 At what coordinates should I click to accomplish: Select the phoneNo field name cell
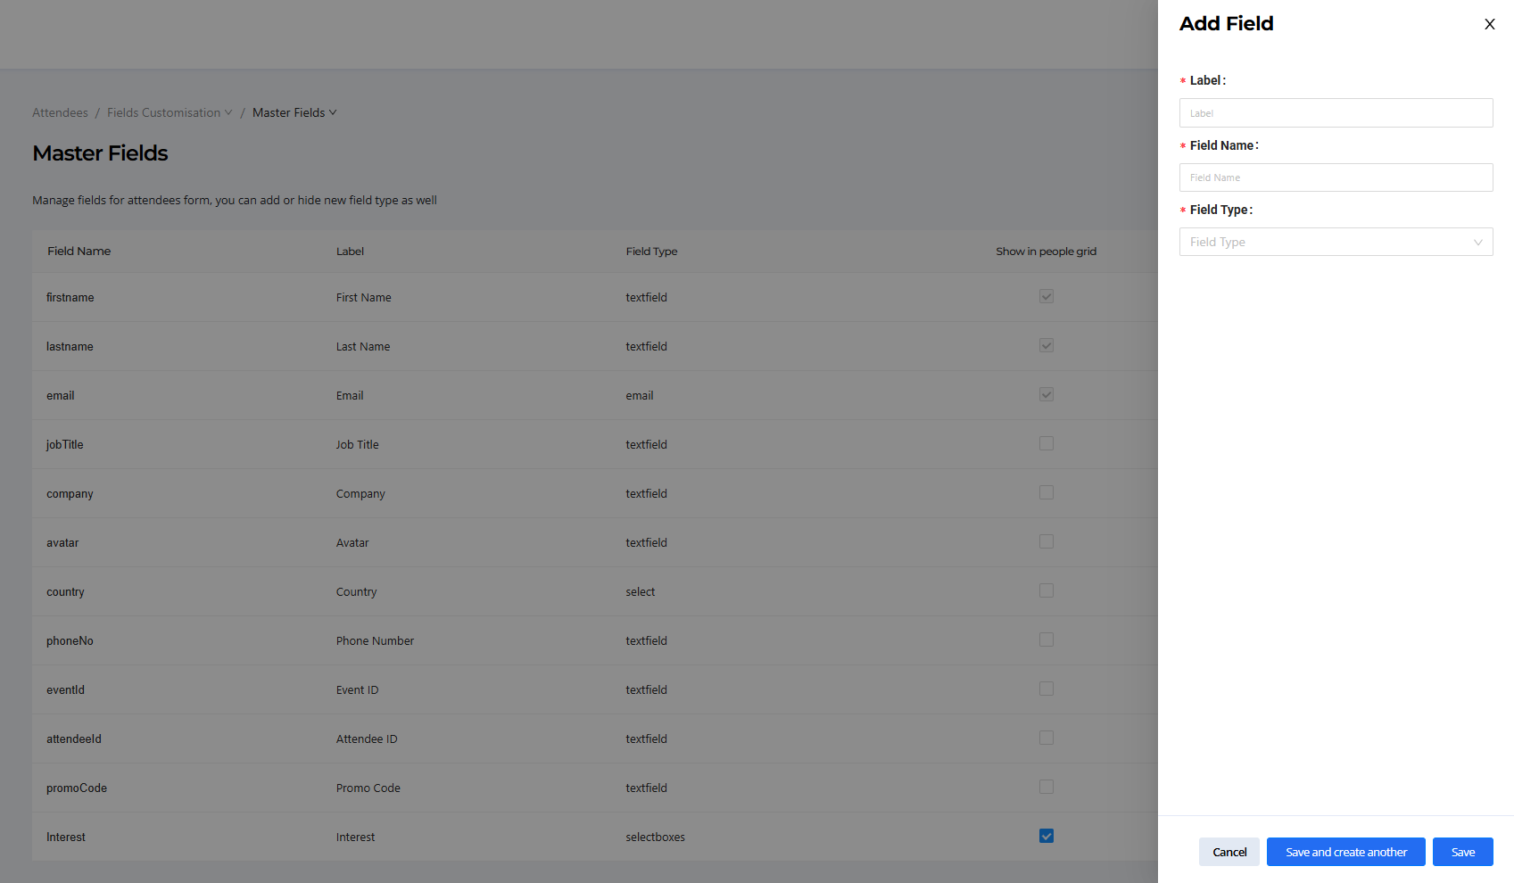(70, 641)
